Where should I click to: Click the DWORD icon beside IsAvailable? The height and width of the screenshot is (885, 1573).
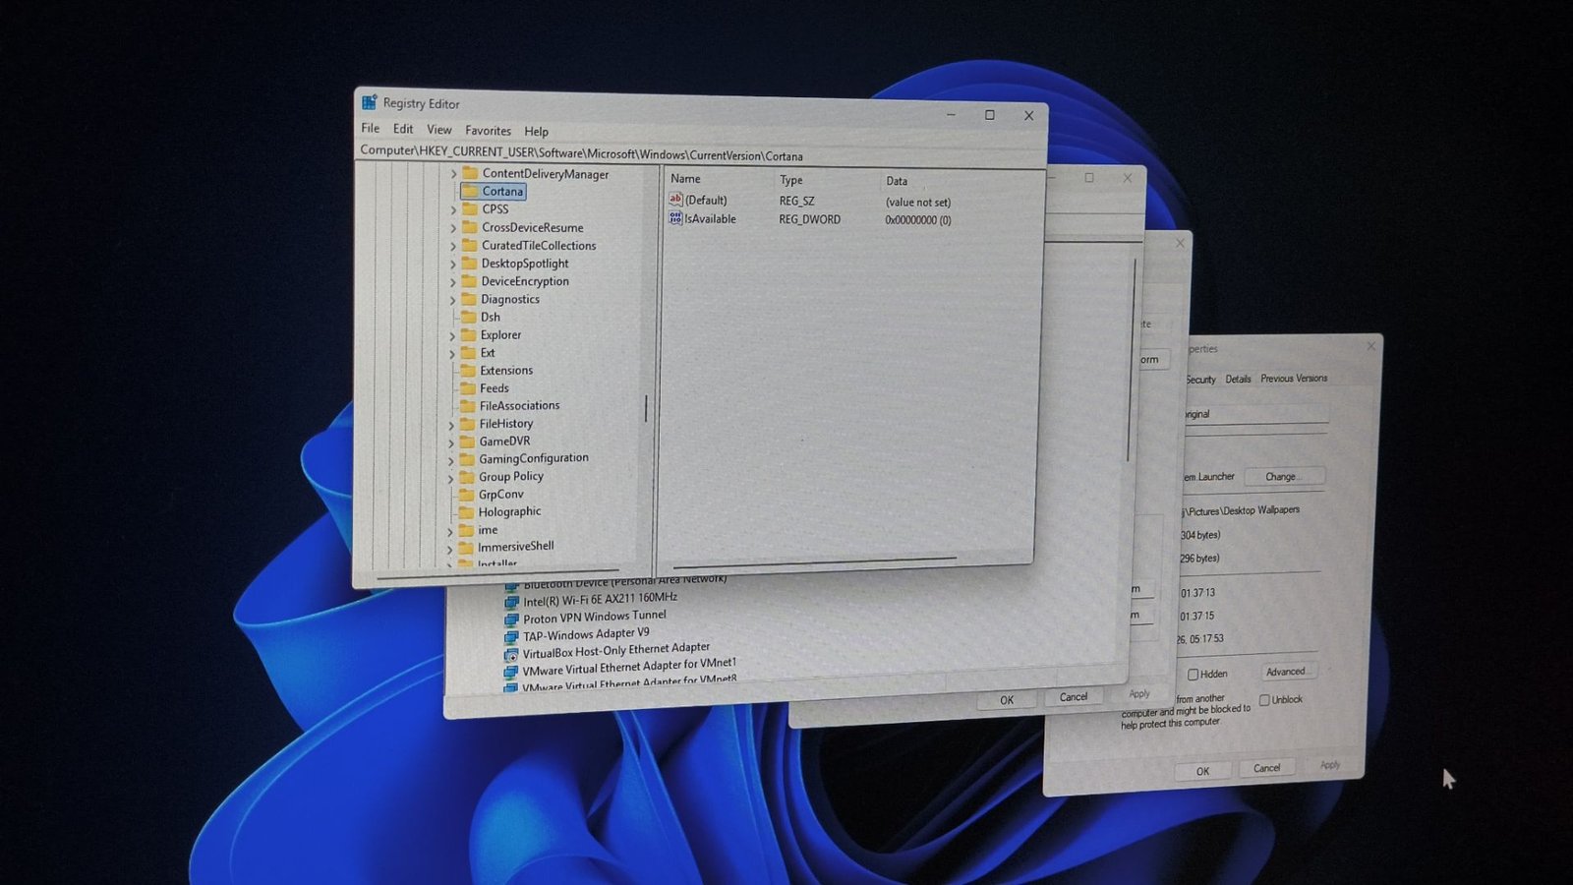coord(675,218)
